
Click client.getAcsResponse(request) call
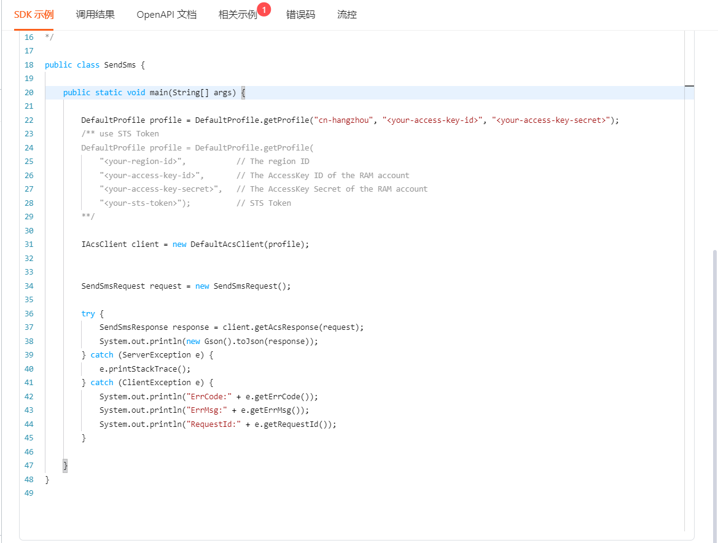(x=291, y=327)
